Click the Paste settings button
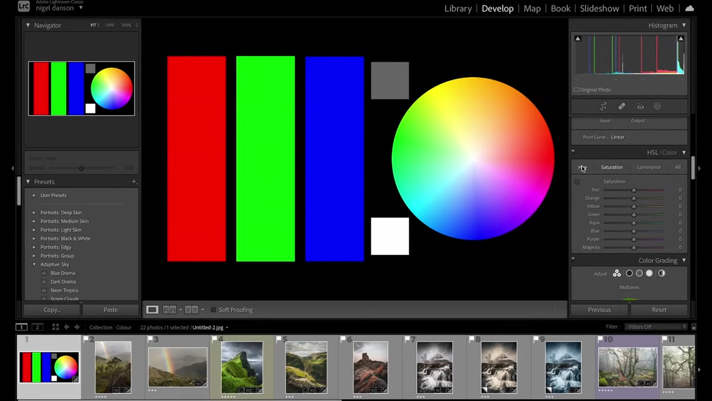Screen dimensions: 712x401 pyautogui.click(x=110, y=310)
